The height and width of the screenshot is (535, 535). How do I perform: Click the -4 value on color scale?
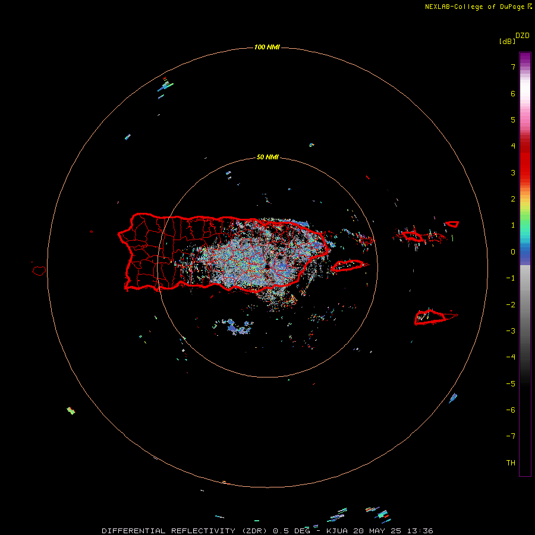tap(511, 357)
